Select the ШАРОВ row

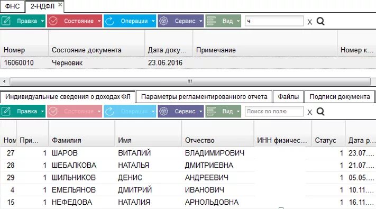pos(188,153)
